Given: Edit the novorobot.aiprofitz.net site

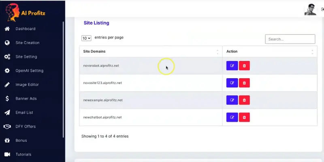Looking at the screenshot, I should point(232,66).
